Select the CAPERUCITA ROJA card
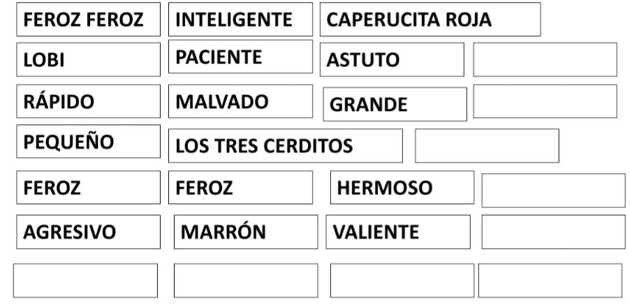630x304 pixels. (x=430, y=20)
